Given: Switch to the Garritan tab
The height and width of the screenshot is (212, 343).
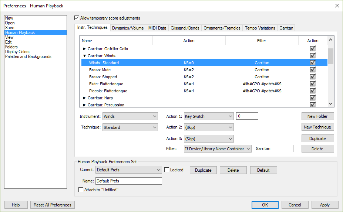Looking at the screenshot, I should coord(286,28).
